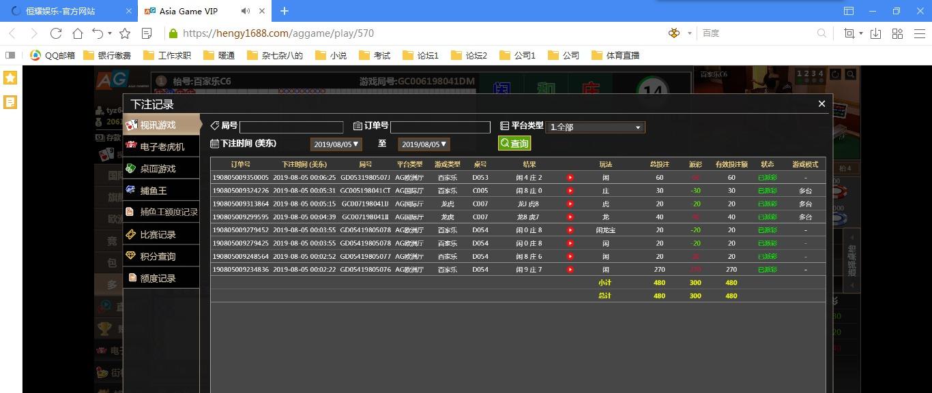Click the 总投注 column header
932x393 pixels.
[659, 164]
